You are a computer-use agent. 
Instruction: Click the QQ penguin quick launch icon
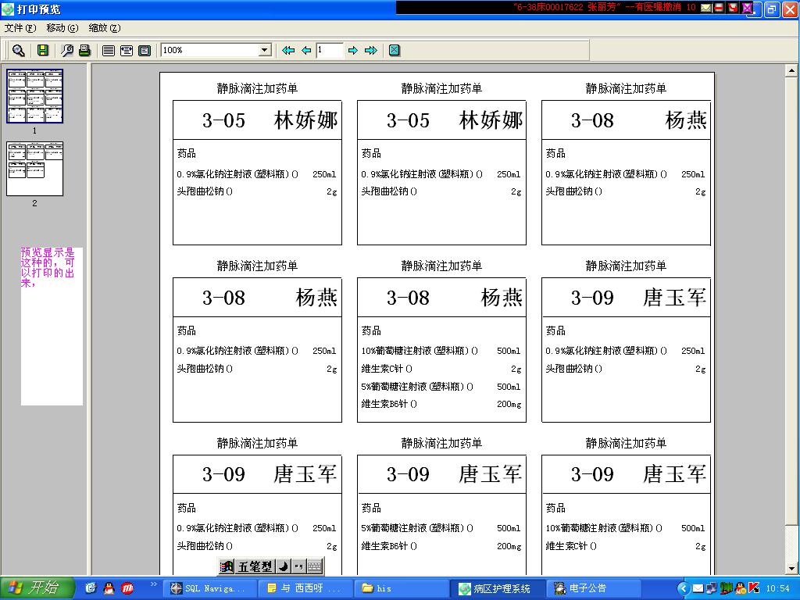point(109,588)
